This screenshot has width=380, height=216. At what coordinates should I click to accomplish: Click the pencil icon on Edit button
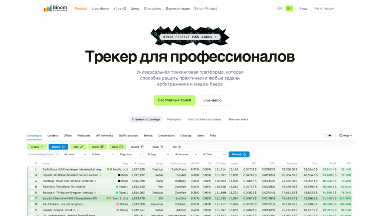82,147
